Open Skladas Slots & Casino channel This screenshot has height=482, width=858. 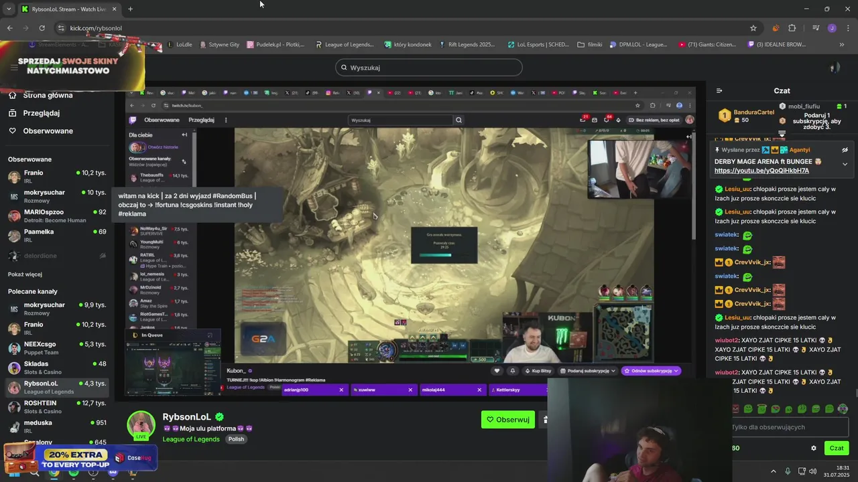point(57,368)
